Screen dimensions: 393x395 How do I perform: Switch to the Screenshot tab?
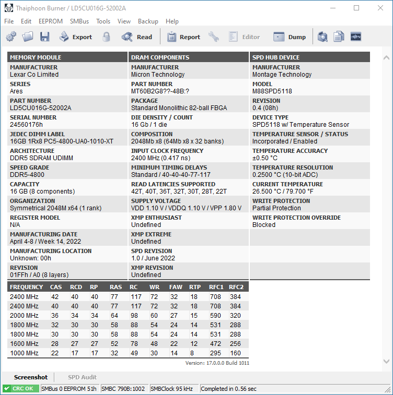coord(30,377)
